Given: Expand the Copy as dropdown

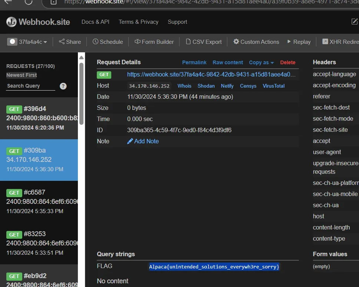Looking at the screenshot, I should [x=261, y=62].
